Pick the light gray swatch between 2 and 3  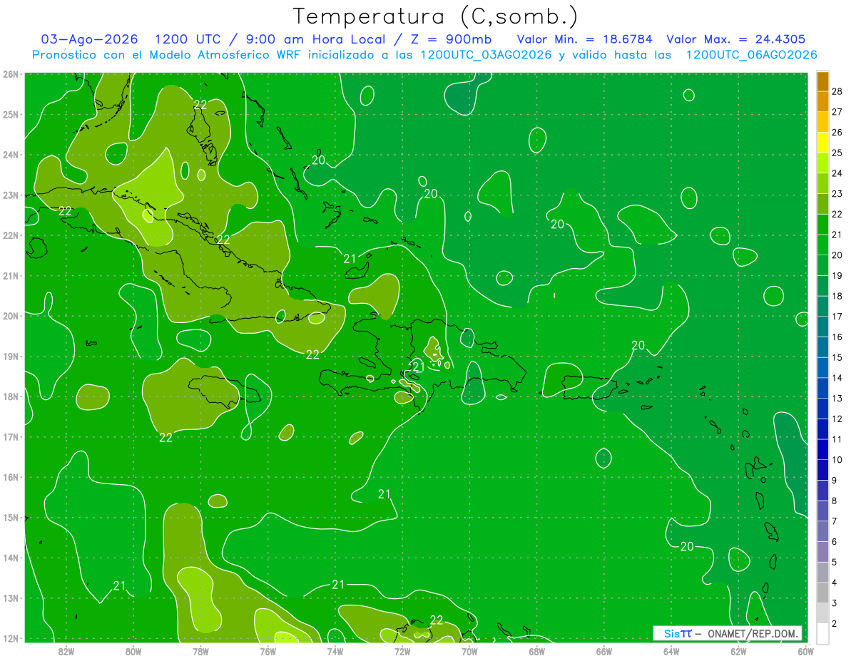tap(822, 613)
